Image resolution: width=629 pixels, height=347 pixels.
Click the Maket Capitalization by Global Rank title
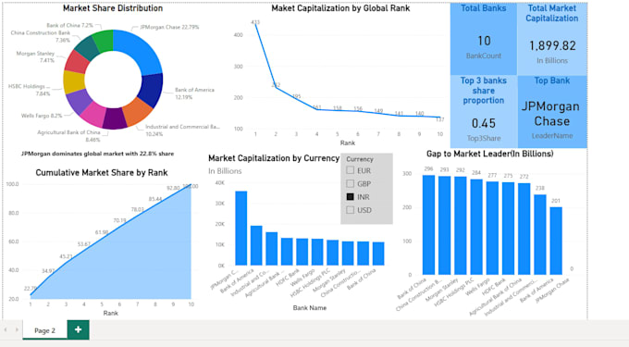tap(340, 8)
